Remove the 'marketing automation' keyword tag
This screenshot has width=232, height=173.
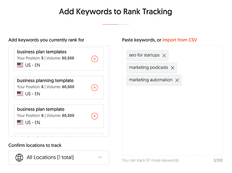[177, 80]
